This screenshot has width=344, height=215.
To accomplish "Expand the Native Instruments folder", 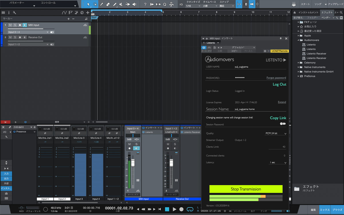I will [x=298, y=67].
